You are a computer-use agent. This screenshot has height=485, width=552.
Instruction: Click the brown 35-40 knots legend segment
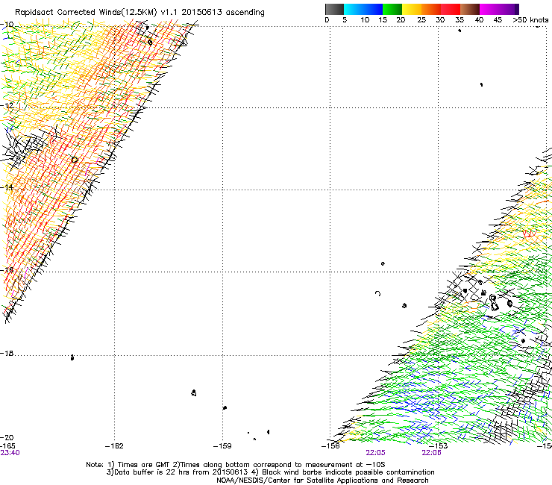(470, 9)
